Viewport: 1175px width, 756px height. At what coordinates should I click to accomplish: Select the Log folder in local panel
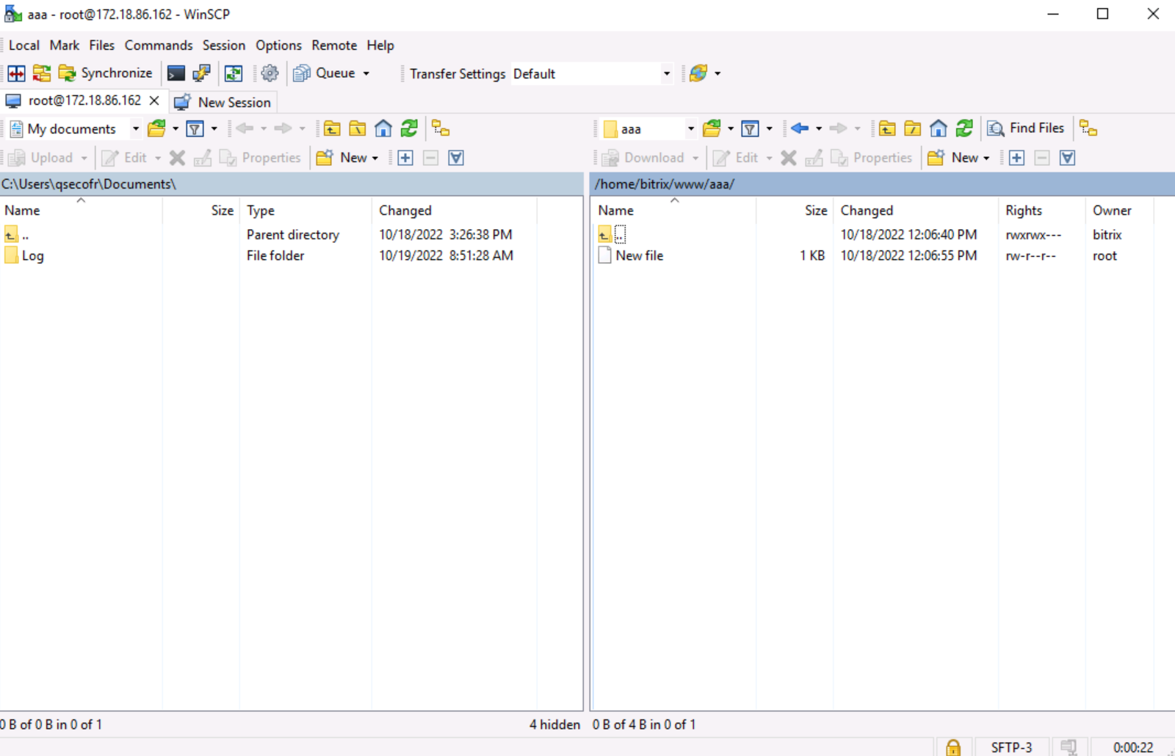coord(32,256)
